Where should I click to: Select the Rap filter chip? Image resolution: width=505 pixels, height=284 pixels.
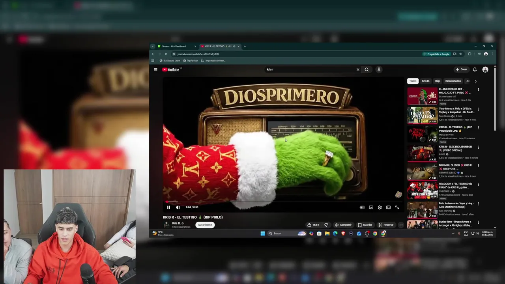(437, 81)
